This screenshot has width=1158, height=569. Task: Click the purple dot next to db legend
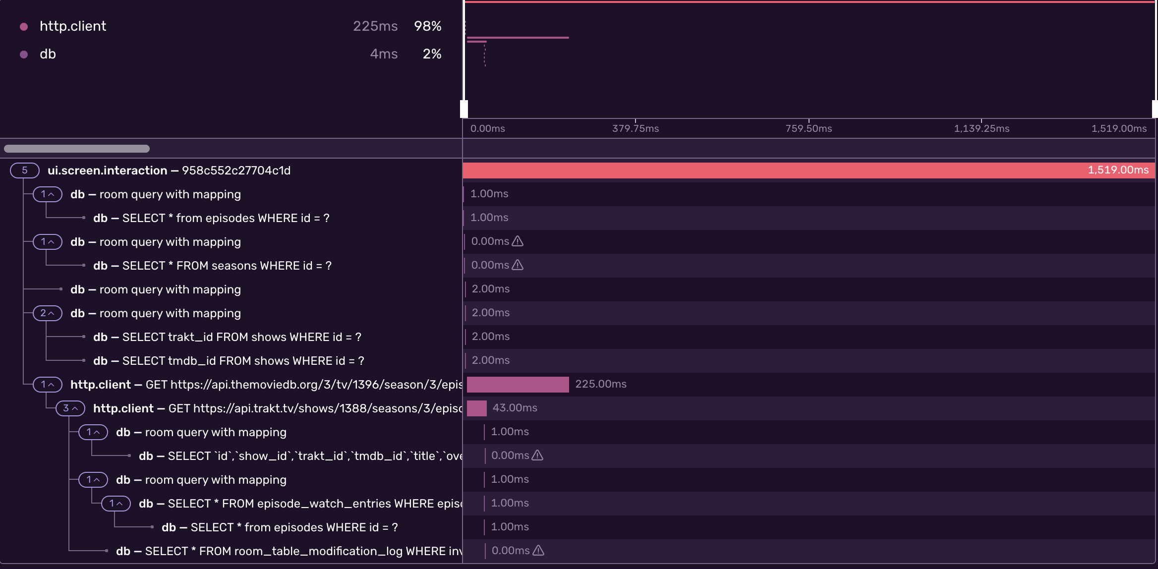(23, 55)
